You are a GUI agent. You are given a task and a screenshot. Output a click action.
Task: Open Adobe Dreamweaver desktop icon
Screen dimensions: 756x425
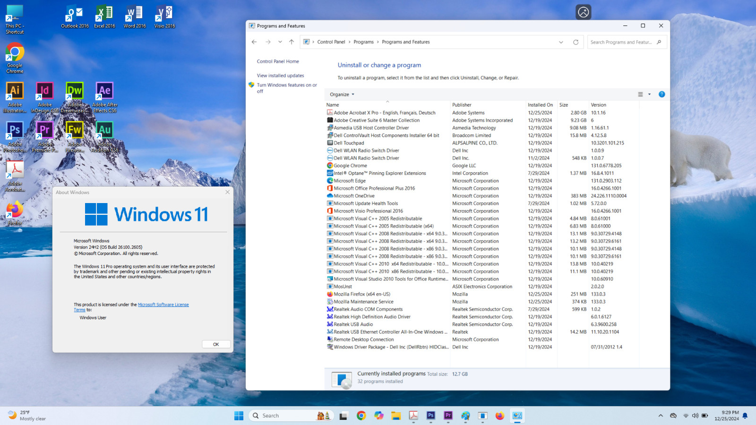tap(75, 97)
